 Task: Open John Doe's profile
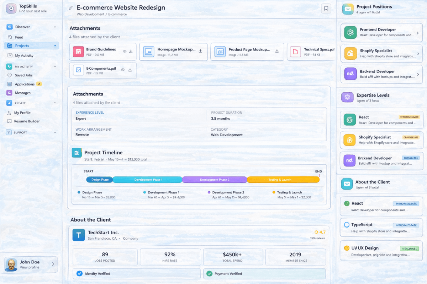[x=30, y=264]
